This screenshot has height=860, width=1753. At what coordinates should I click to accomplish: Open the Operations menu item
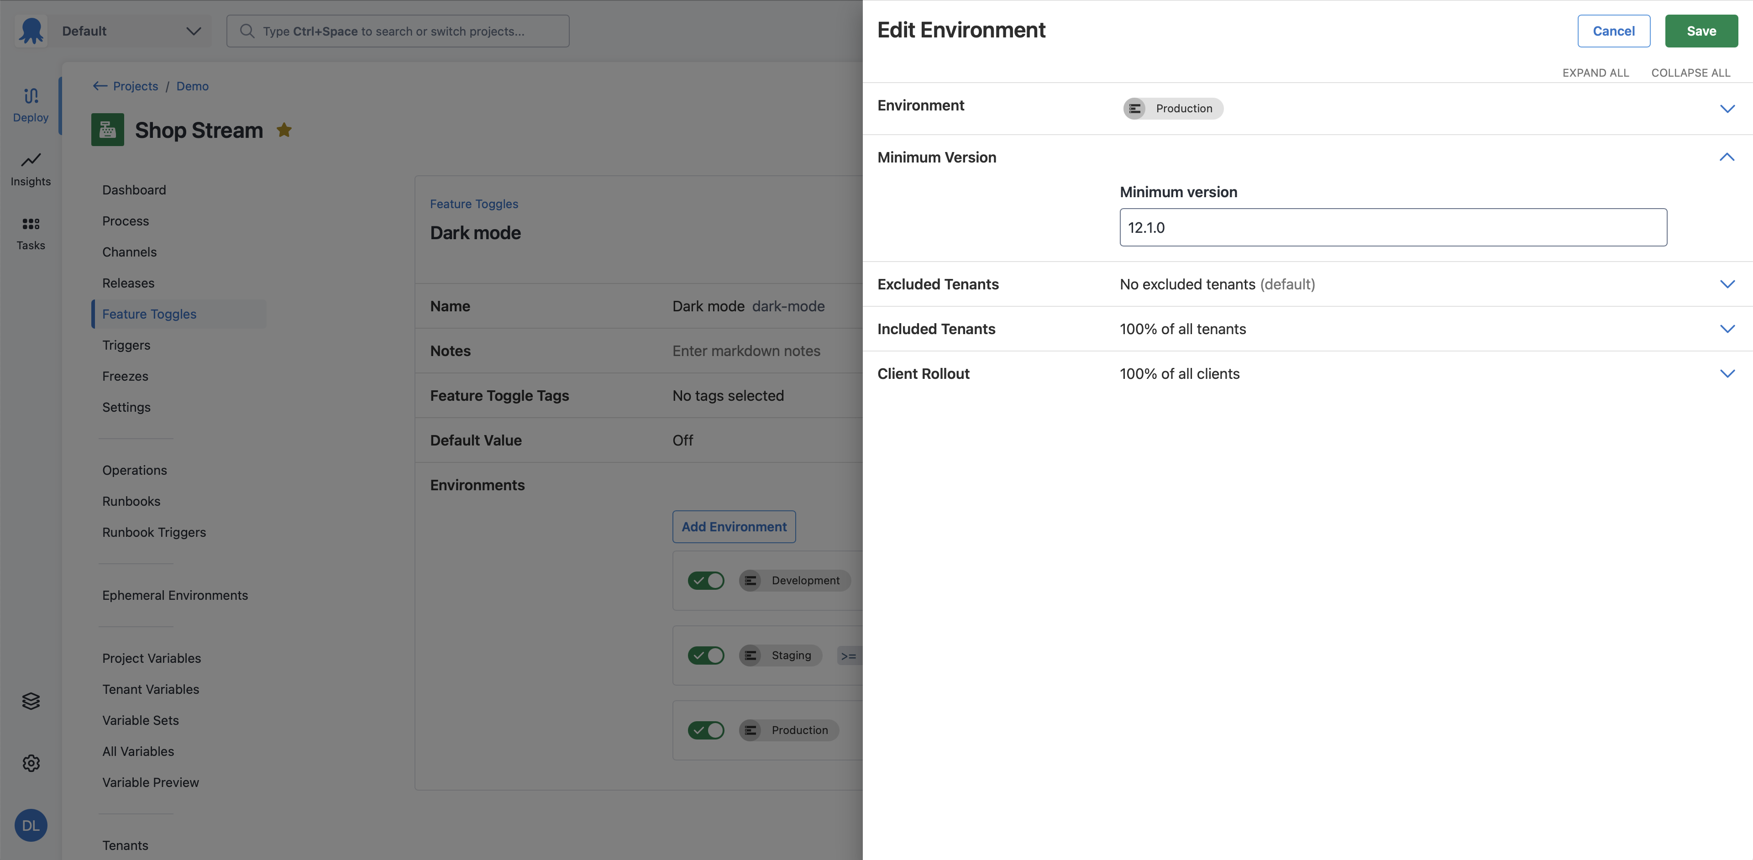pyautogui.click(x=134, y=470)
